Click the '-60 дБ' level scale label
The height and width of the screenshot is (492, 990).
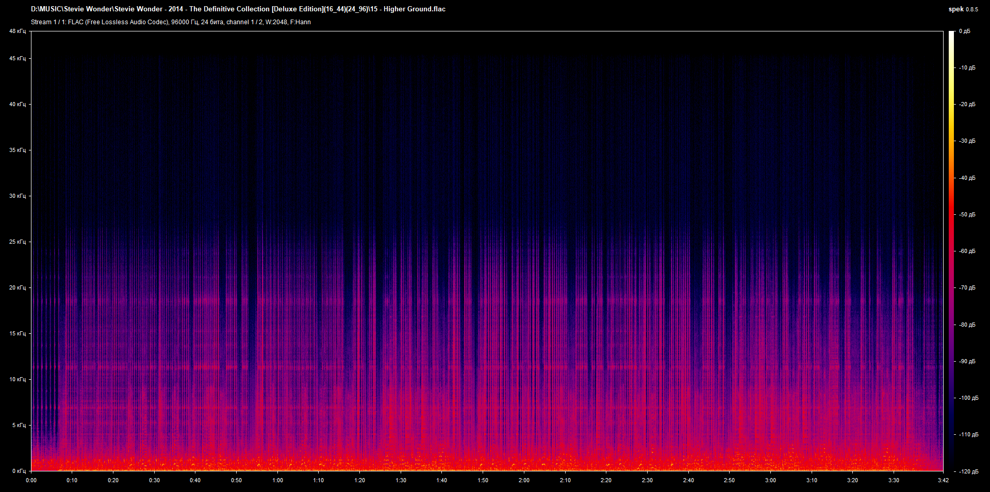click(967, 251)
